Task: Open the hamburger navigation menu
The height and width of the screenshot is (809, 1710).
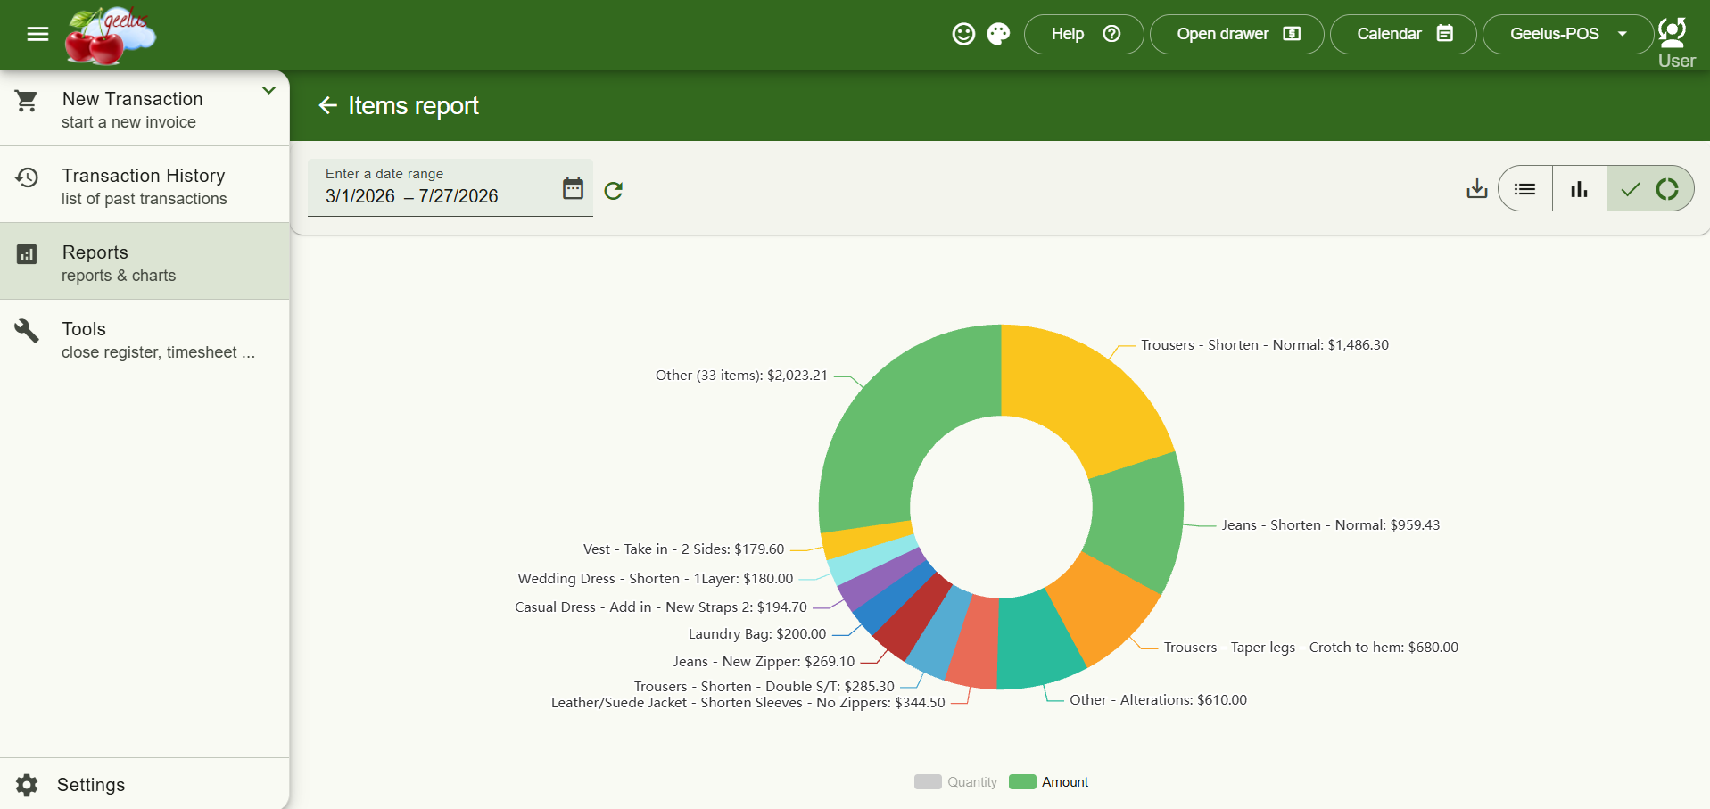Action: [x=37, y=34]
